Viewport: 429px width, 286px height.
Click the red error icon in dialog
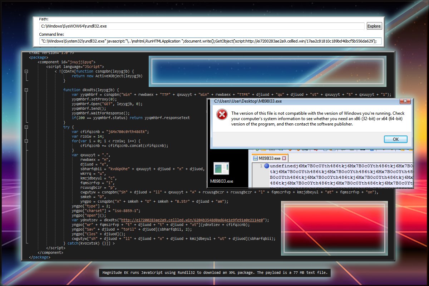click(x=222, y=114)
